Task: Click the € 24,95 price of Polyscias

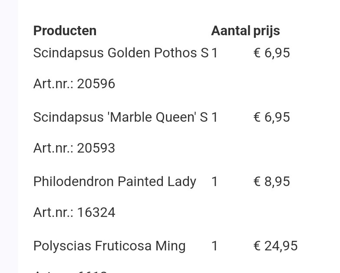Action: click(x=275, y=246)
